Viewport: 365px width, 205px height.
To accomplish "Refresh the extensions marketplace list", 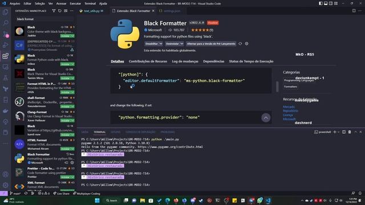I will pos(60,11).
